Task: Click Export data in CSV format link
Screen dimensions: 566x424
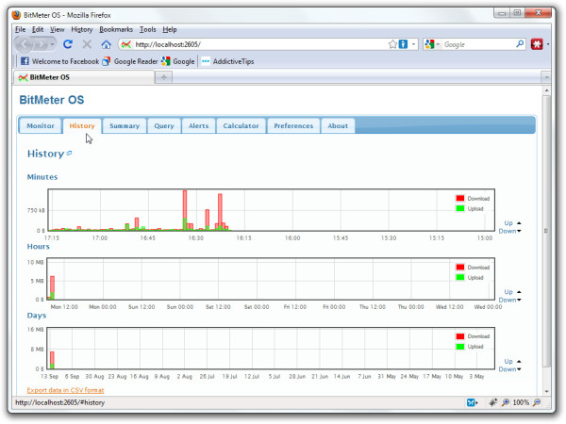Action: point(65,390)
